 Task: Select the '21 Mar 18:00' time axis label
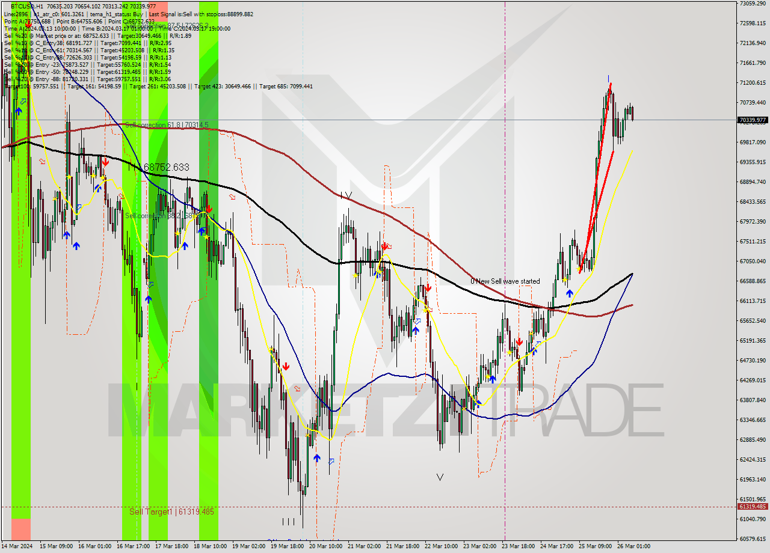pos(402,546)
